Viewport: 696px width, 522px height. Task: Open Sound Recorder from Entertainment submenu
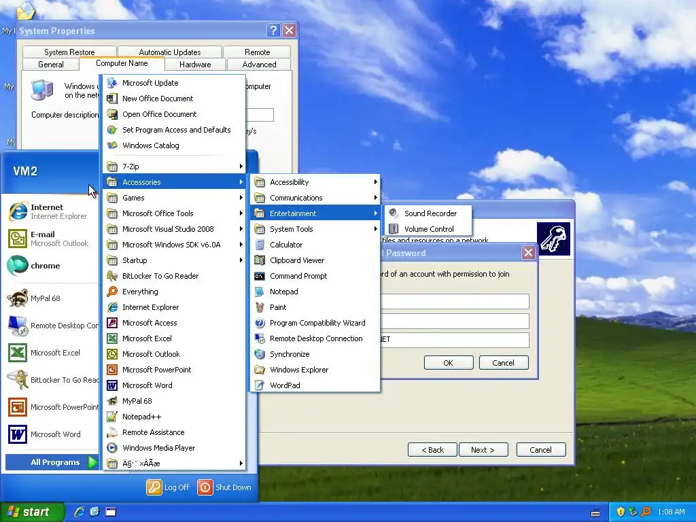428,213
